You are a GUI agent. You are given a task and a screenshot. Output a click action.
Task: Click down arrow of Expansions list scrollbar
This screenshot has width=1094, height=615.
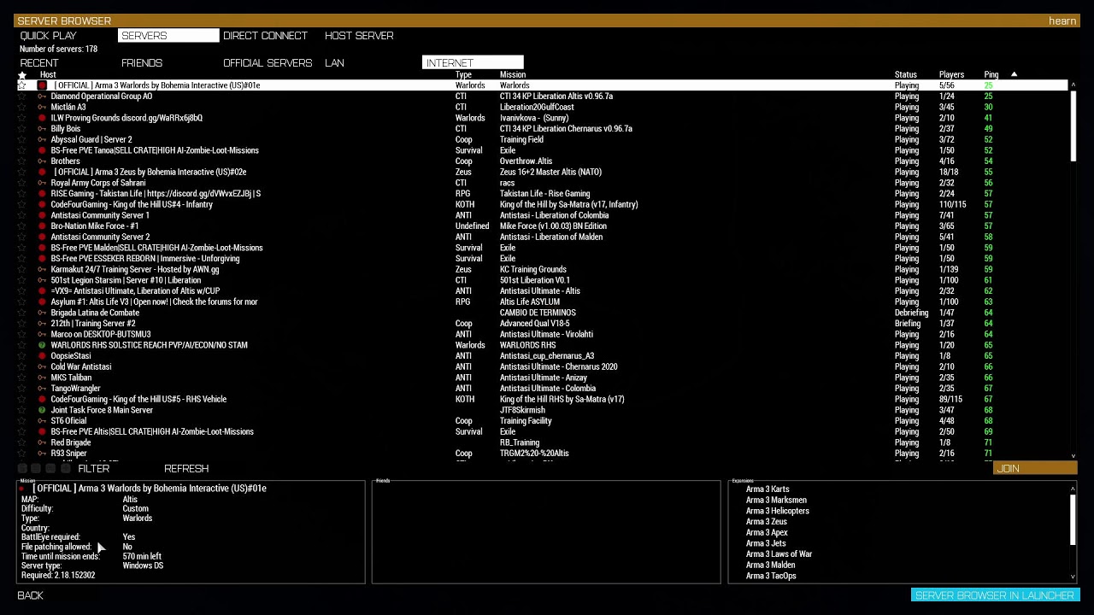click(1073, 577)
